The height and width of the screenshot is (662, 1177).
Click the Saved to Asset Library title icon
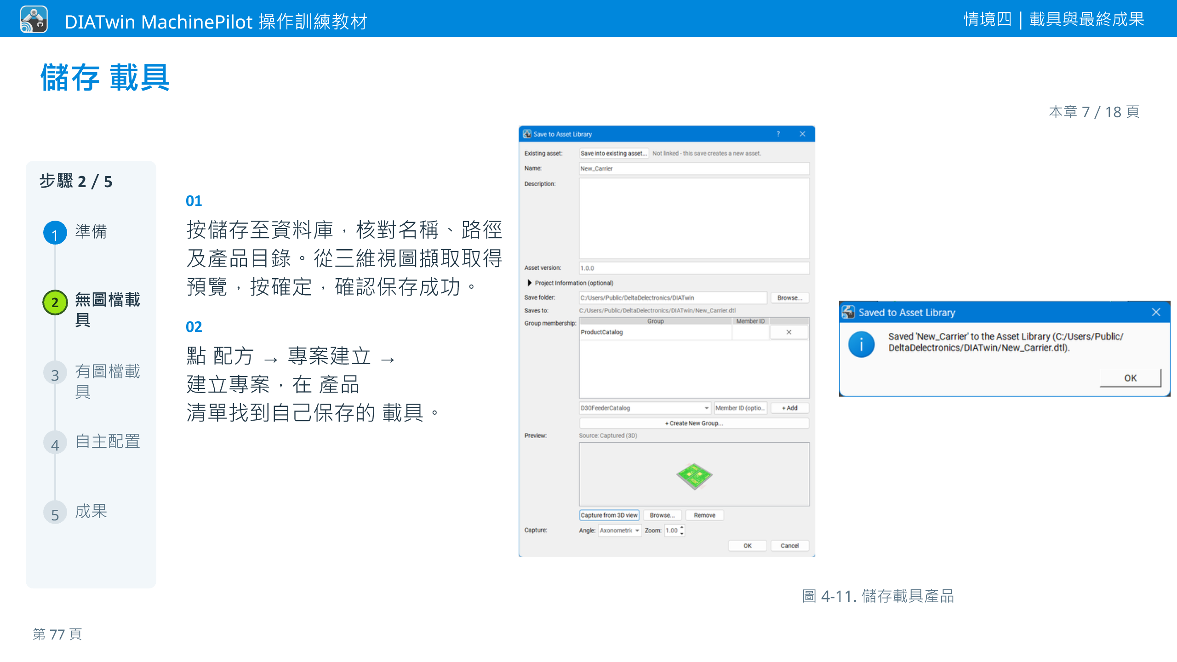pos(848,312)
